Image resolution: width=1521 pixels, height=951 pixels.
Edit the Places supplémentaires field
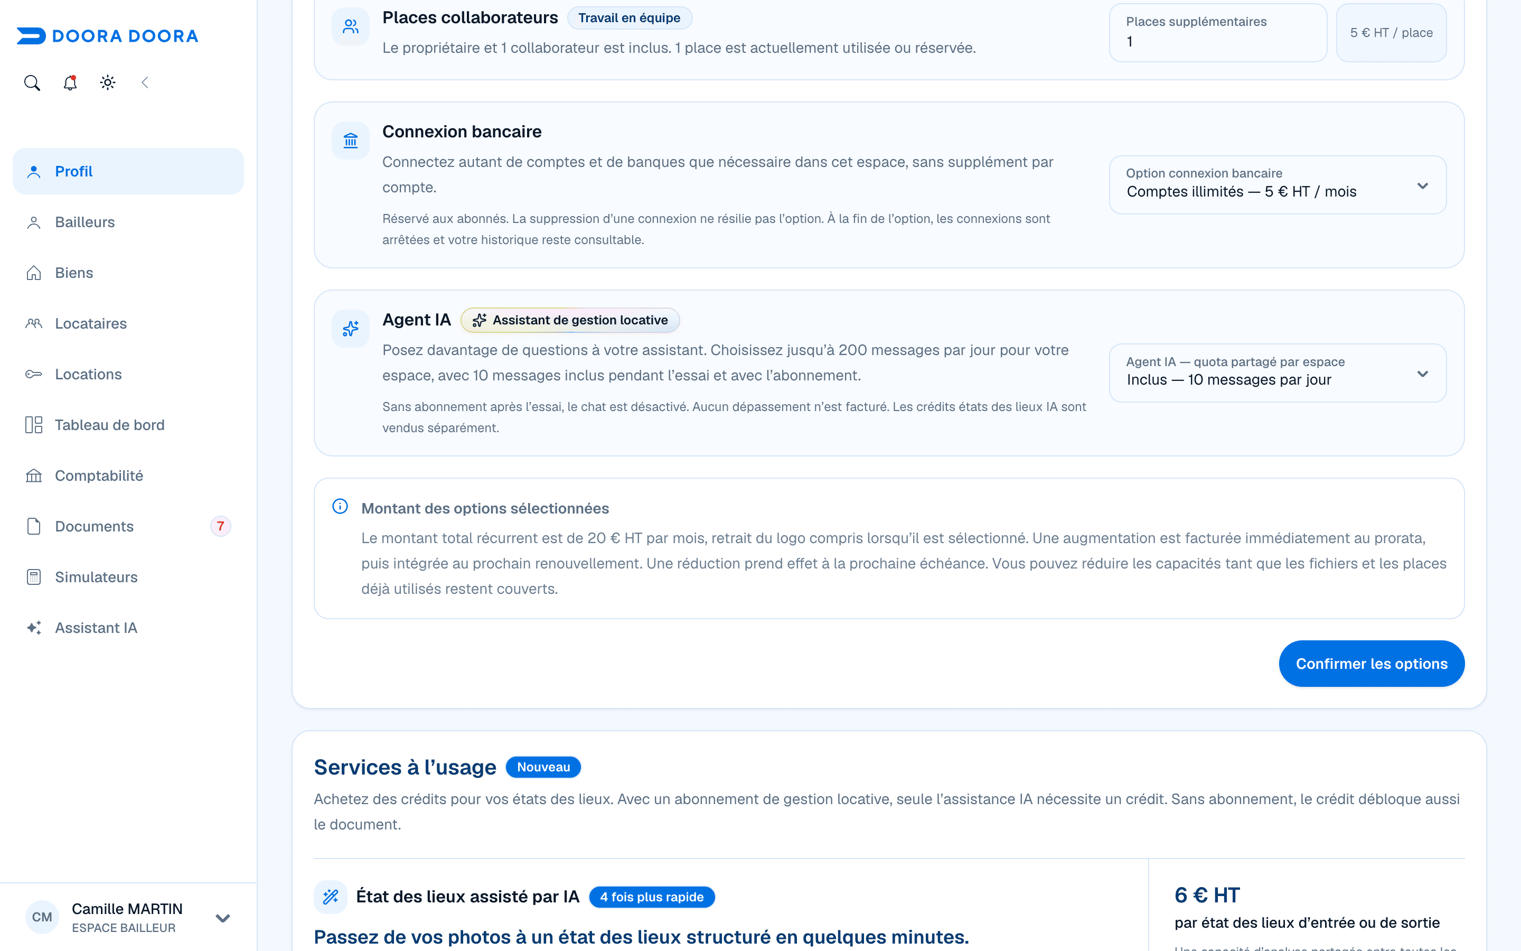(1217, 33)
